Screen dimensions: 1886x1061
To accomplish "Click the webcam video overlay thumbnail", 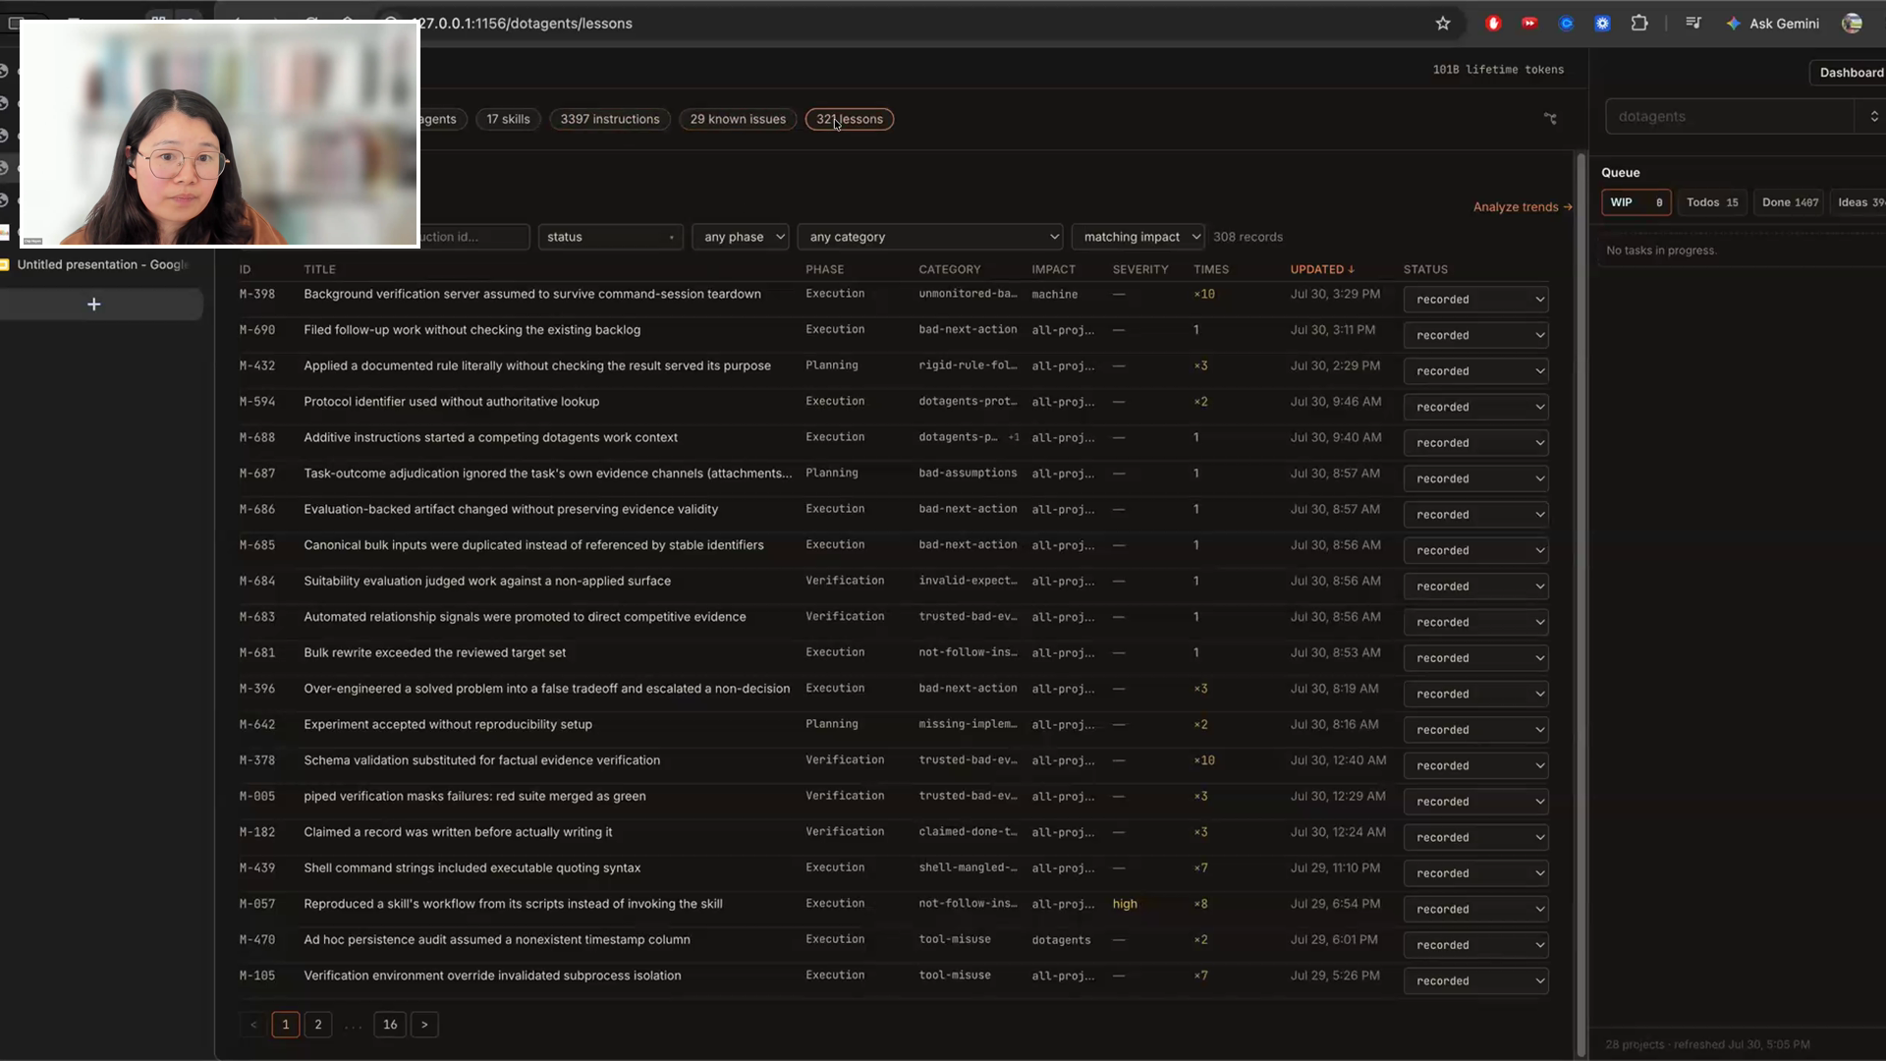I will coord(219,133).
